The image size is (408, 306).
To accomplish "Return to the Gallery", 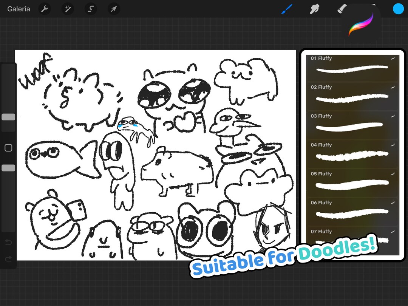I will [19, 9].
